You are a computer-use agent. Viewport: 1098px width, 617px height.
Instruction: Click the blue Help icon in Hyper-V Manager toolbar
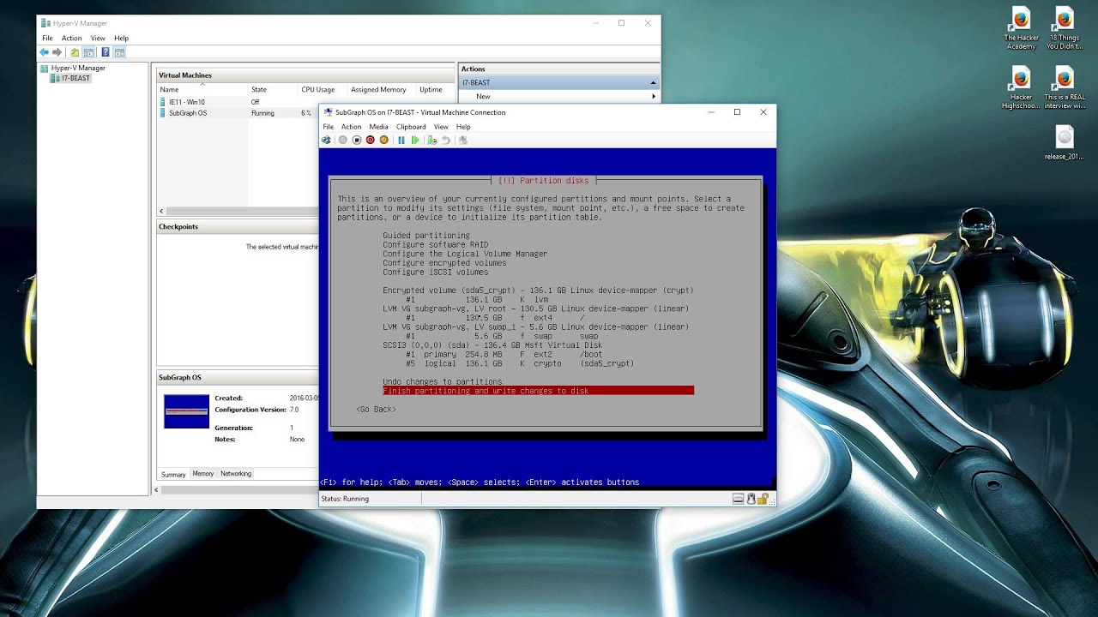(106, 52)
